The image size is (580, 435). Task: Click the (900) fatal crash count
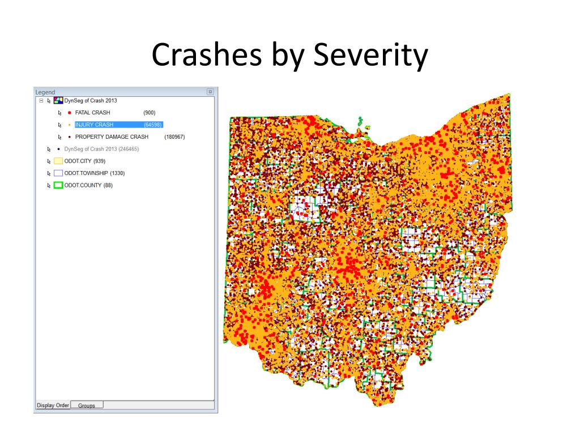[150, 113]
